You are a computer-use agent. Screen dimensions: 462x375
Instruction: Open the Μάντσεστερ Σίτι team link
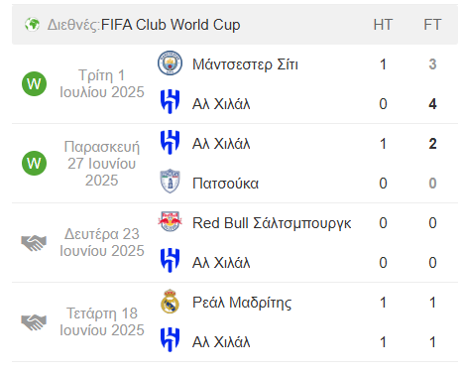(245, 64)
